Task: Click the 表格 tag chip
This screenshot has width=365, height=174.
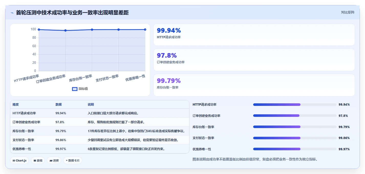Action: coord(38,160)
